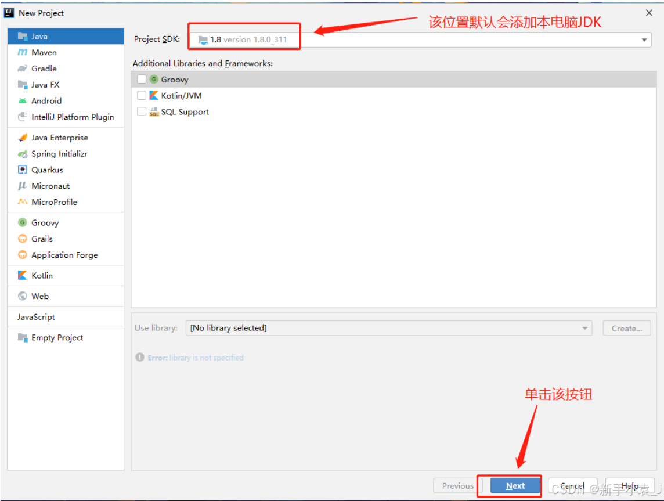Viewport: 664px width, 501px height.
Task: Click the Create... library button
Action: pyautogui.click(x=627, y=328)
